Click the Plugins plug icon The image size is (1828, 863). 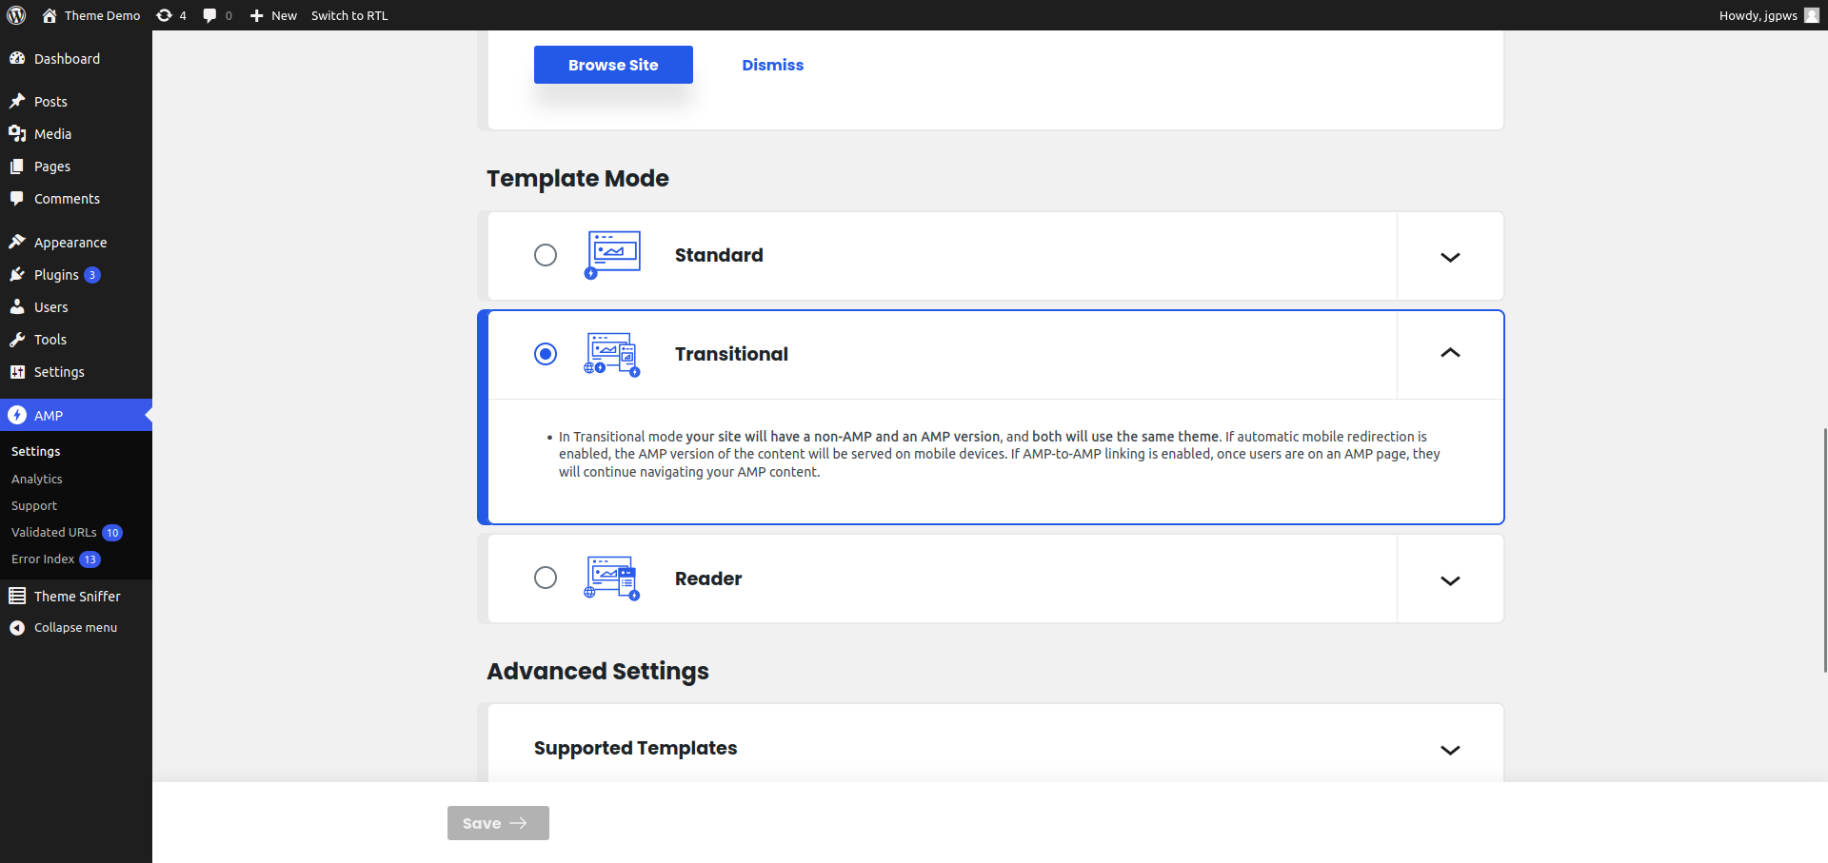(x=17, y=274)
